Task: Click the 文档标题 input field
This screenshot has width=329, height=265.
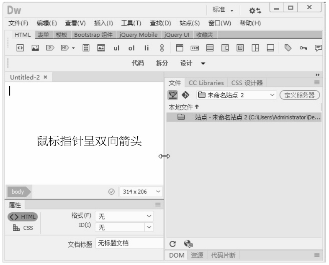Action: pyautogui.click(x=129, y=243)
